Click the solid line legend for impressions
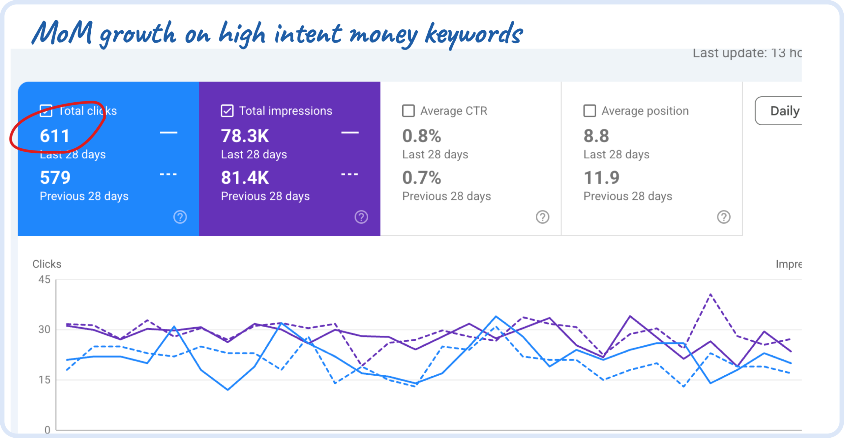 350,133
